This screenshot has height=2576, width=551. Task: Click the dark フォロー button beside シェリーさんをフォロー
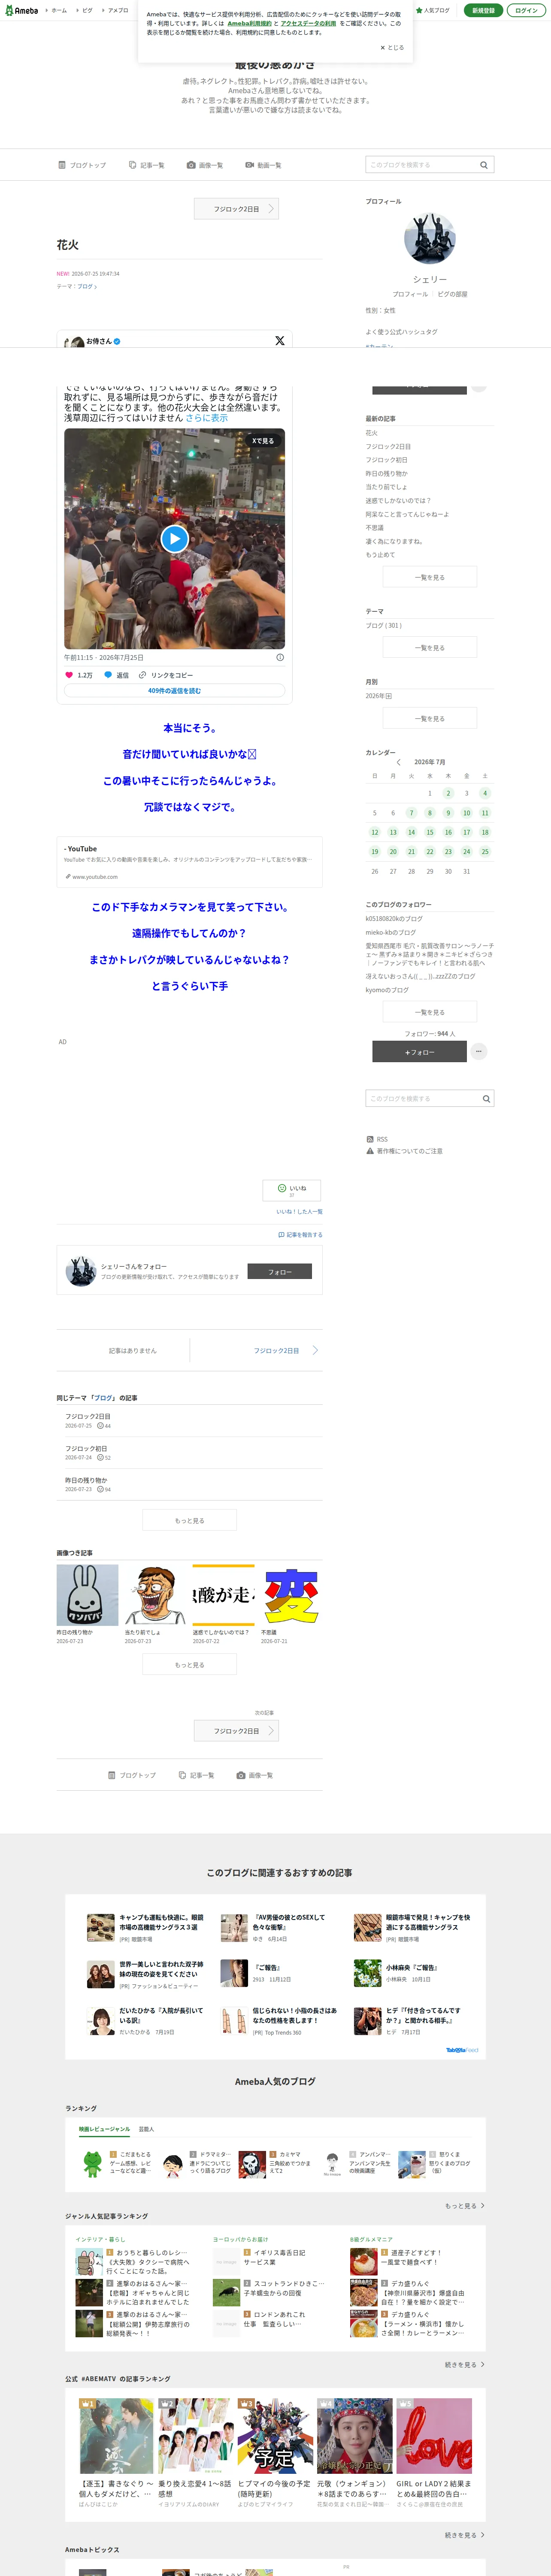pos(280,1272)
